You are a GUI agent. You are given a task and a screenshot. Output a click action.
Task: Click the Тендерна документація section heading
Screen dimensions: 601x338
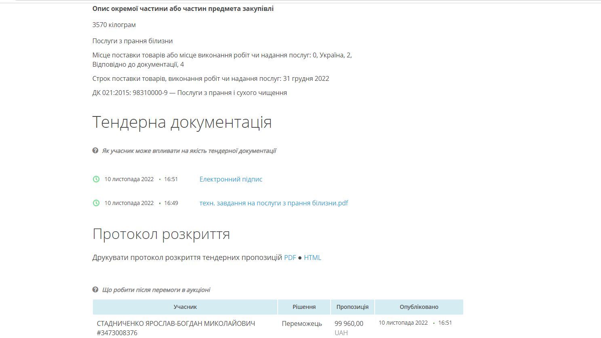[x=182, y=121]
